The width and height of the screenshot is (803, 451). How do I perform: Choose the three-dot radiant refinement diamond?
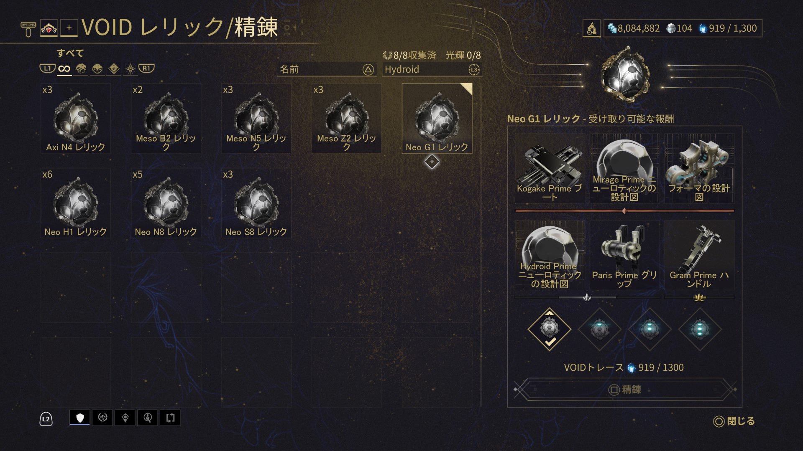700,329
